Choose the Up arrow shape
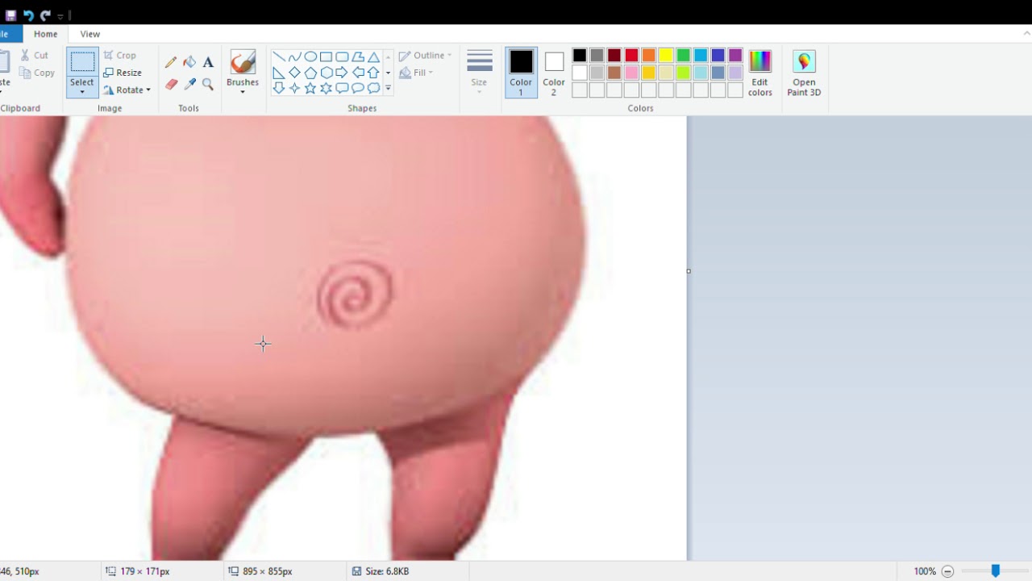The height and width of the screenshot is (581, 1032). [x=373, y=73]
